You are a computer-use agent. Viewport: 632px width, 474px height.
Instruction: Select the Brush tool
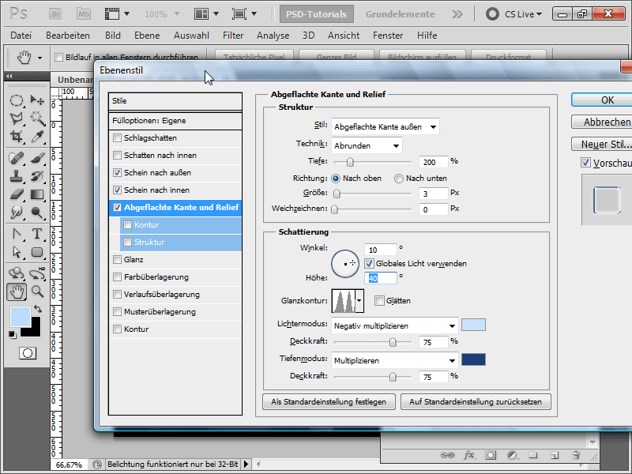[x=37, y=158]
